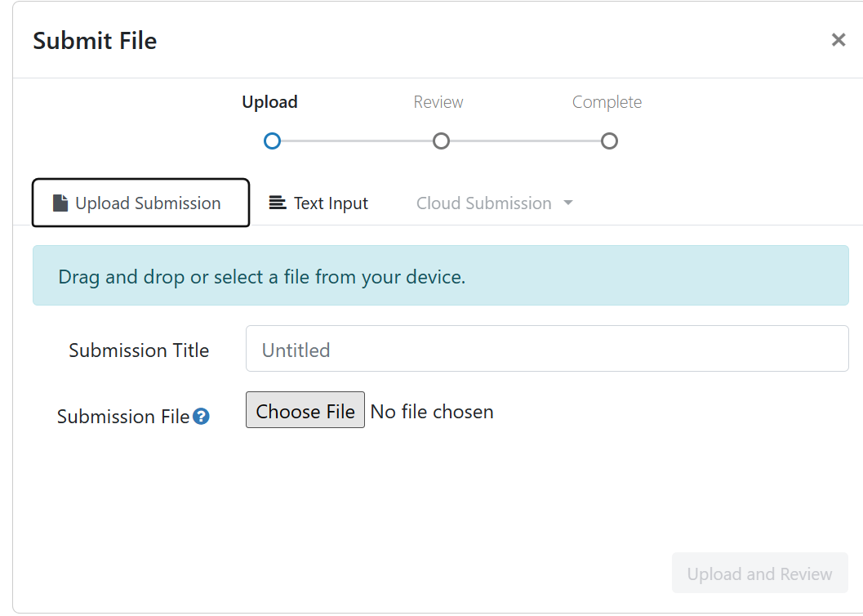Click the file icon on Upload Submission

[x=60, y=203]
